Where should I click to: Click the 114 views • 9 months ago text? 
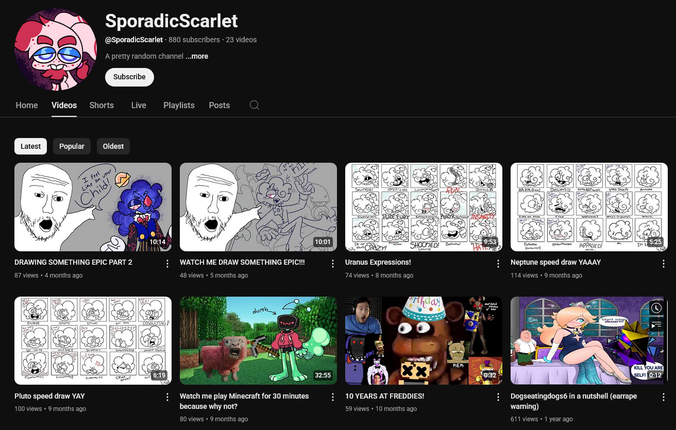pos(546,276)
